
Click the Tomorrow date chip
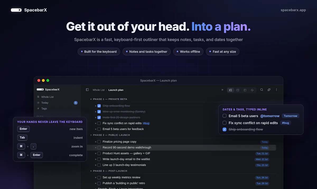291,116
